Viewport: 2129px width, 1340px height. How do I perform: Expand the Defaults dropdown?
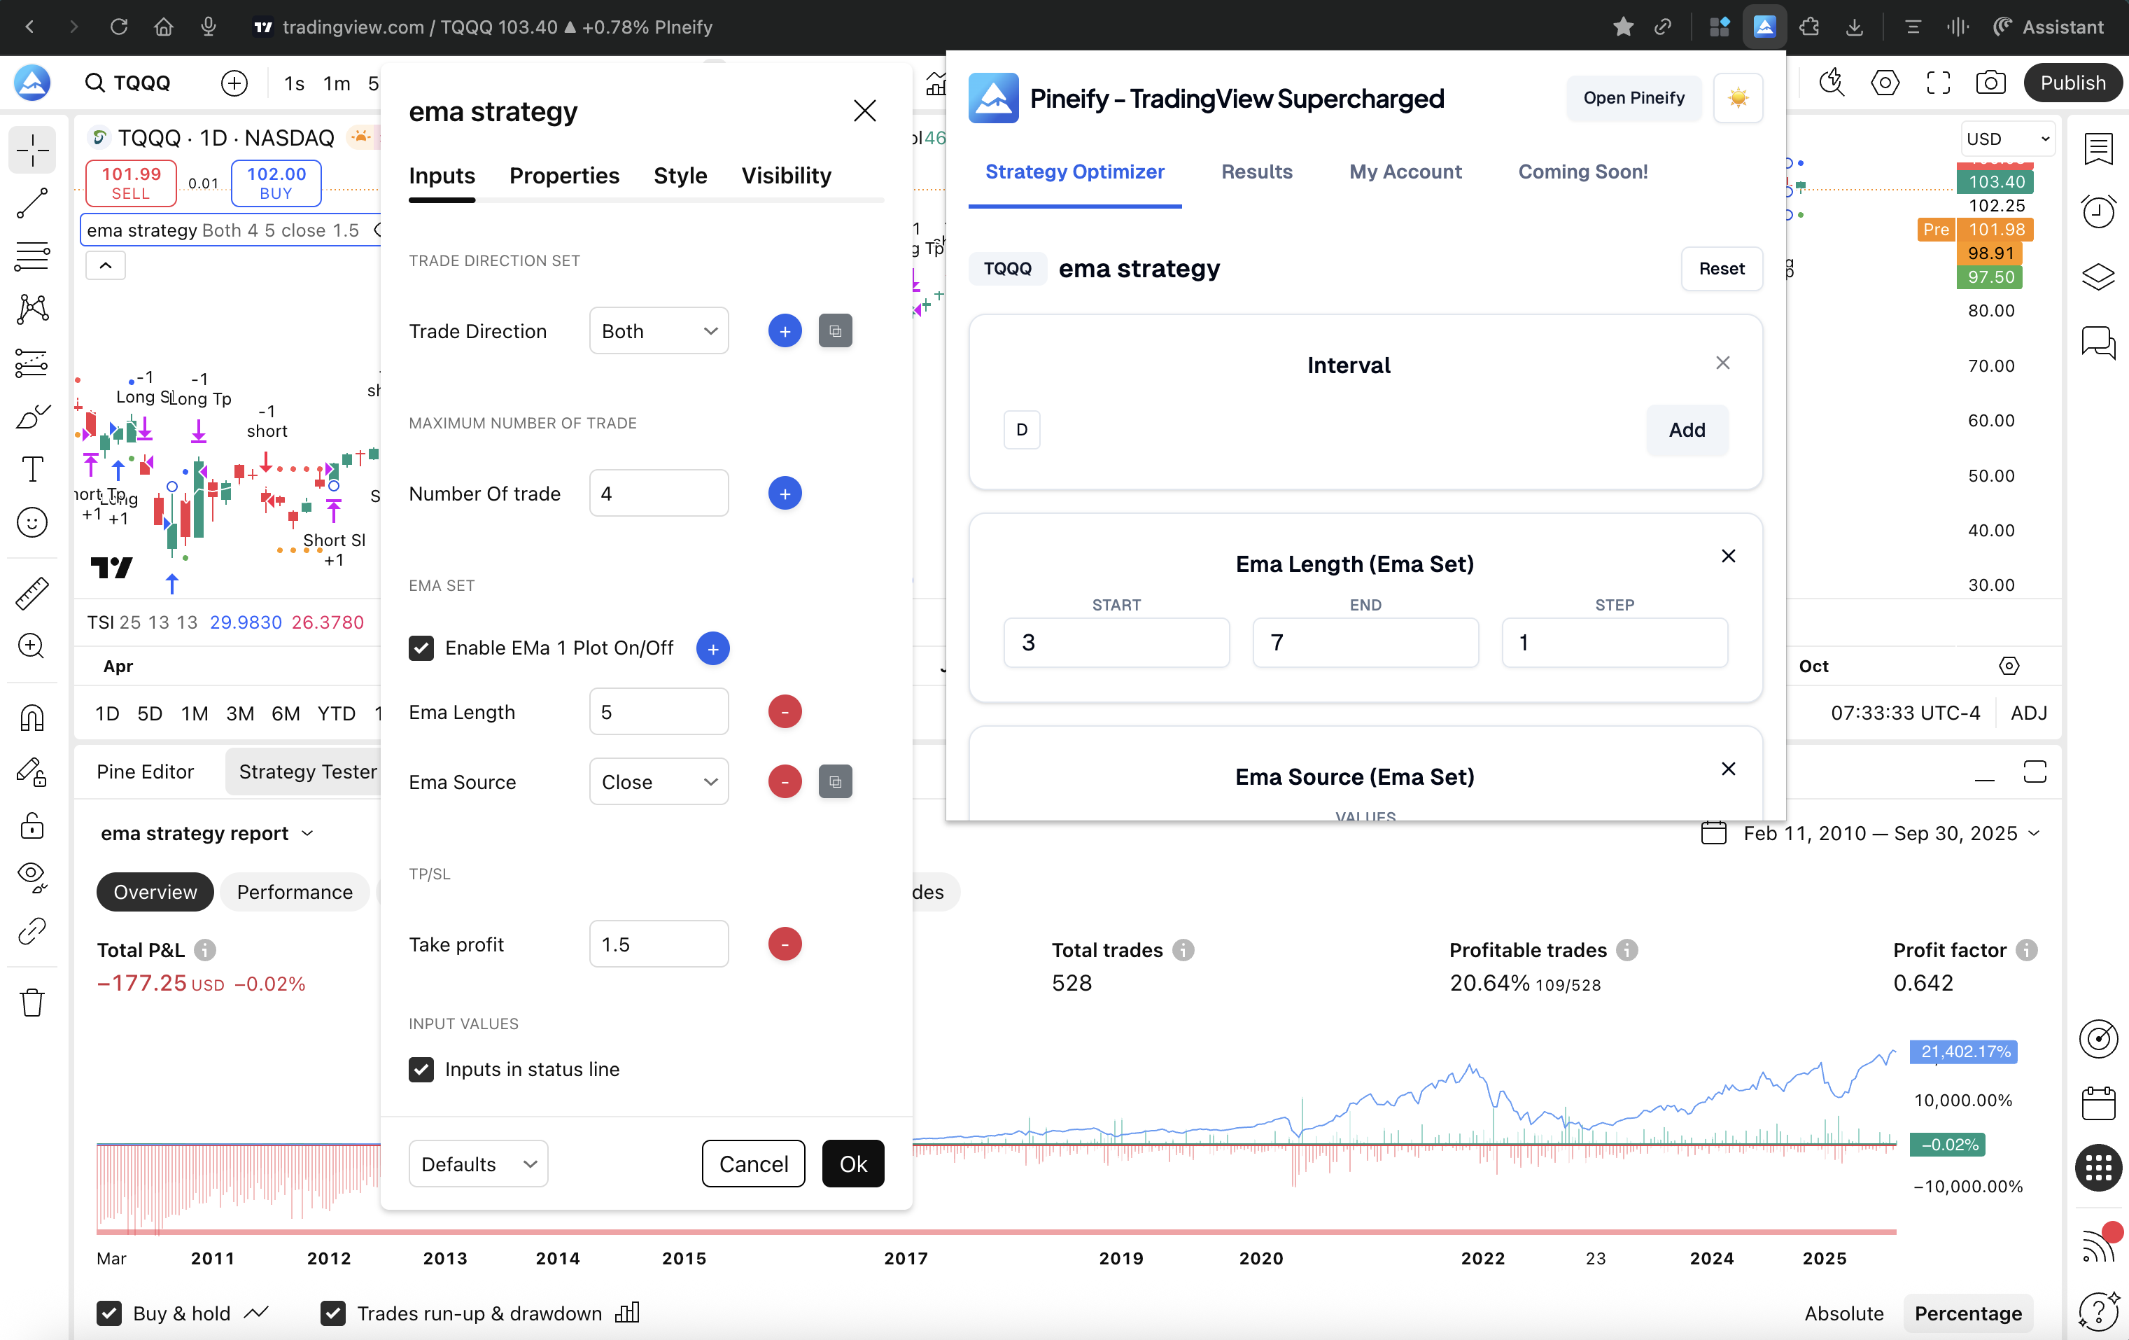[x=478, y=1163]
